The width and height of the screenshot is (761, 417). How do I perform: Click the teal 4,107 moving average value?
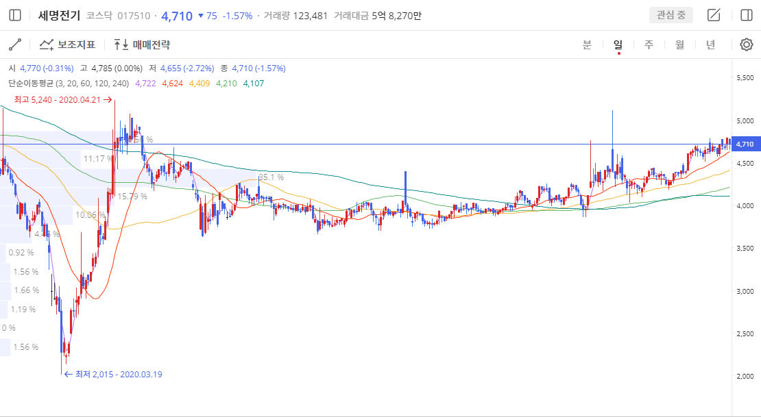tap(254, 84)
